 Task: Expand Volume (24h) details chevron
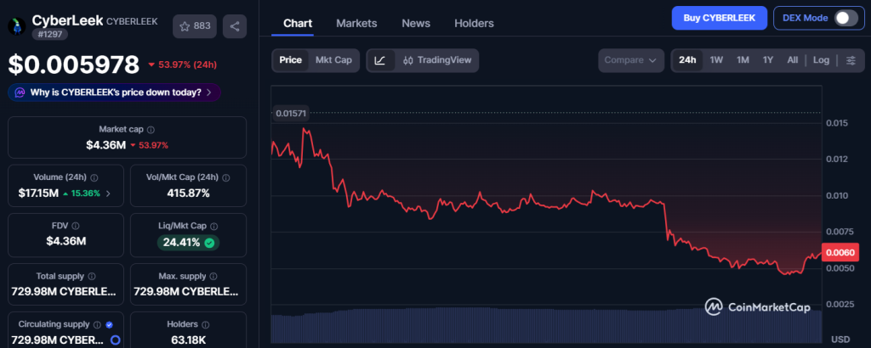pyautogui.click(x=108, y=194)
